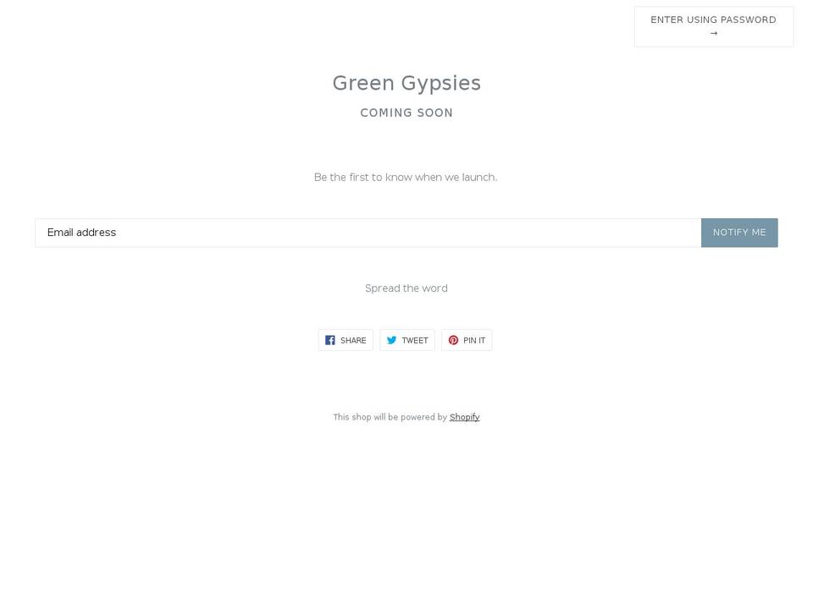Viewport: 813px width, 609px height.
Task: Click the Pin It share button
Action: (x=467, y=340)
